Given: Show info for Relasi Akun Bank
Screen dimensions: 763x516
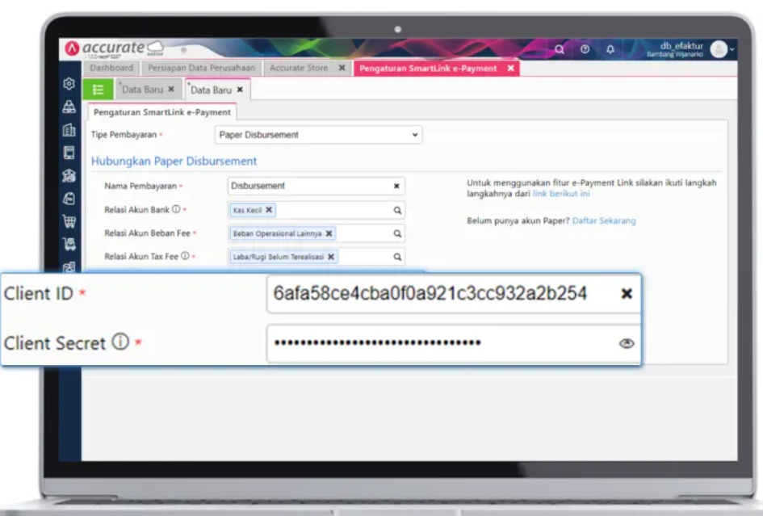Looking at the screenshot, I should coord(176,209).
